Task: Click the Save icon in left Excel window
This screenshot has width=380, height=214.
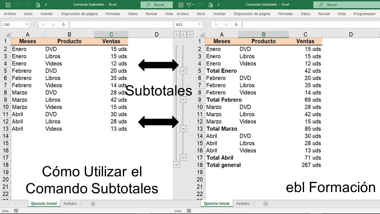Action: click(x=8, y=5)
